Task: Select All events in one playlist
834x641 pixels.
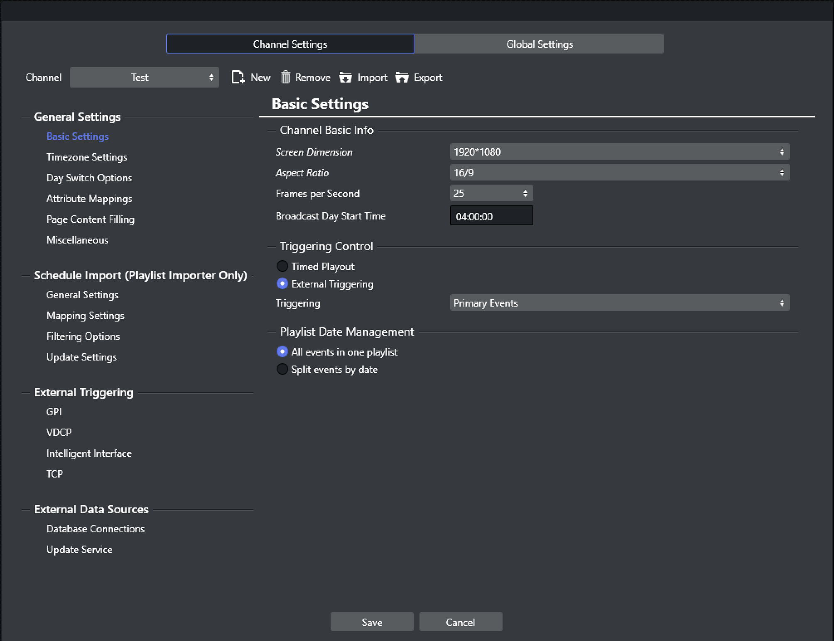Action: (282, 351)
